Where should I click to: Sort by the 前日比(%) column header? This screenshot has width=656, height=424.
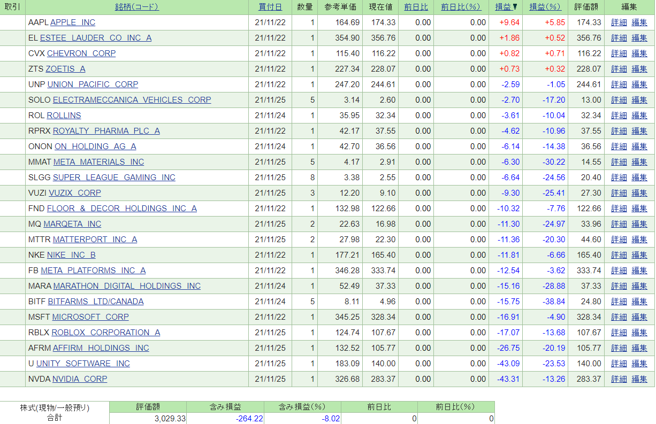click(x=461, y=7)
